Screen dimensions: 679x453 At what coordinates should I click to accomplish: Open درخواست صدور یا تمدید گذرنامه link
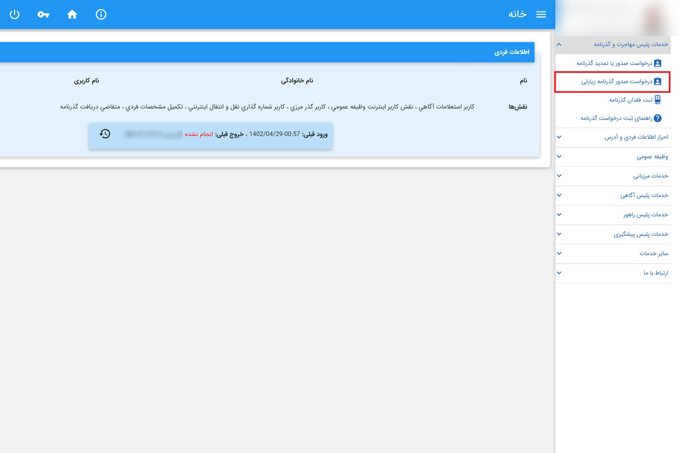[x=614, y=63]
